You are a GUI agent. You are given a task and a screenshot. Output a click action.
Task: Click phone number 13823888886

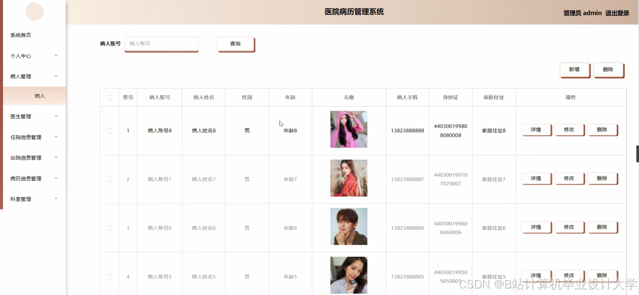click(407, 228)
